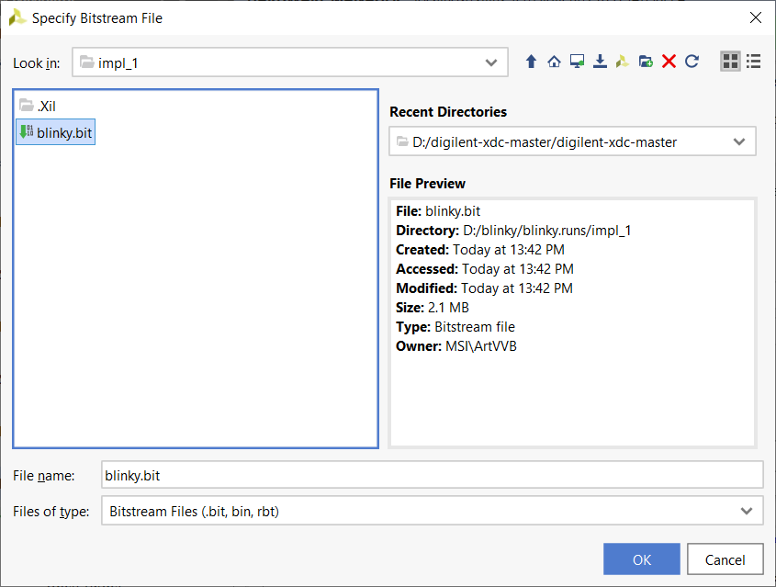Click the blinky.bit file icon
This screenshot has width=776, height=587.
[x=27, y=132]
